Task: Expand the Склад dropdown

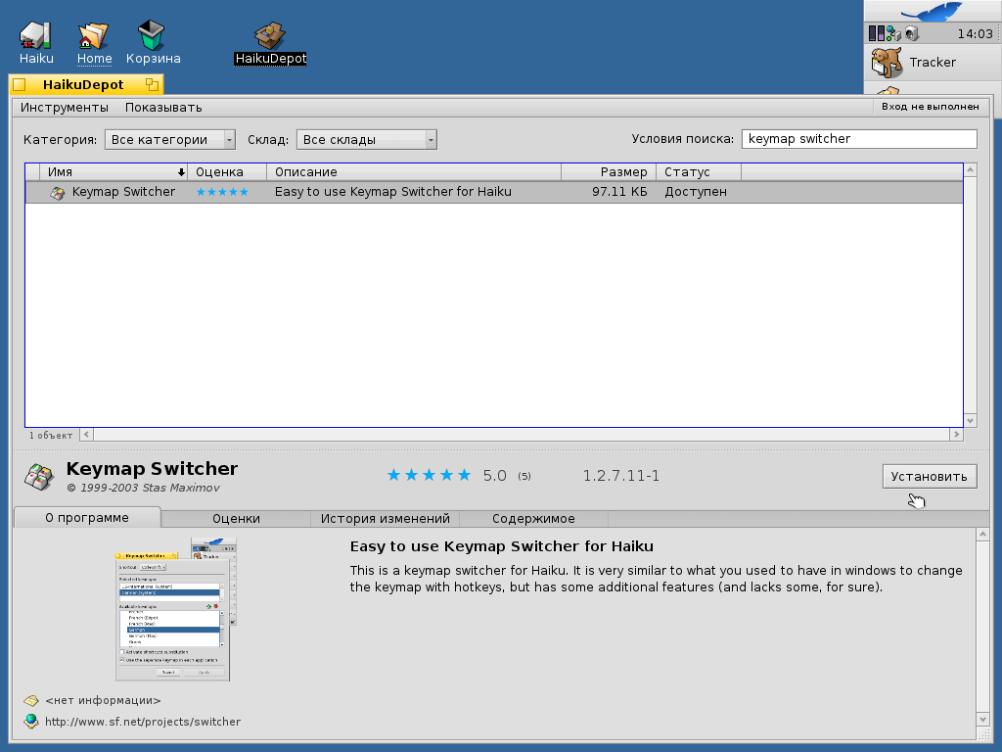Action: click(366, 139)
